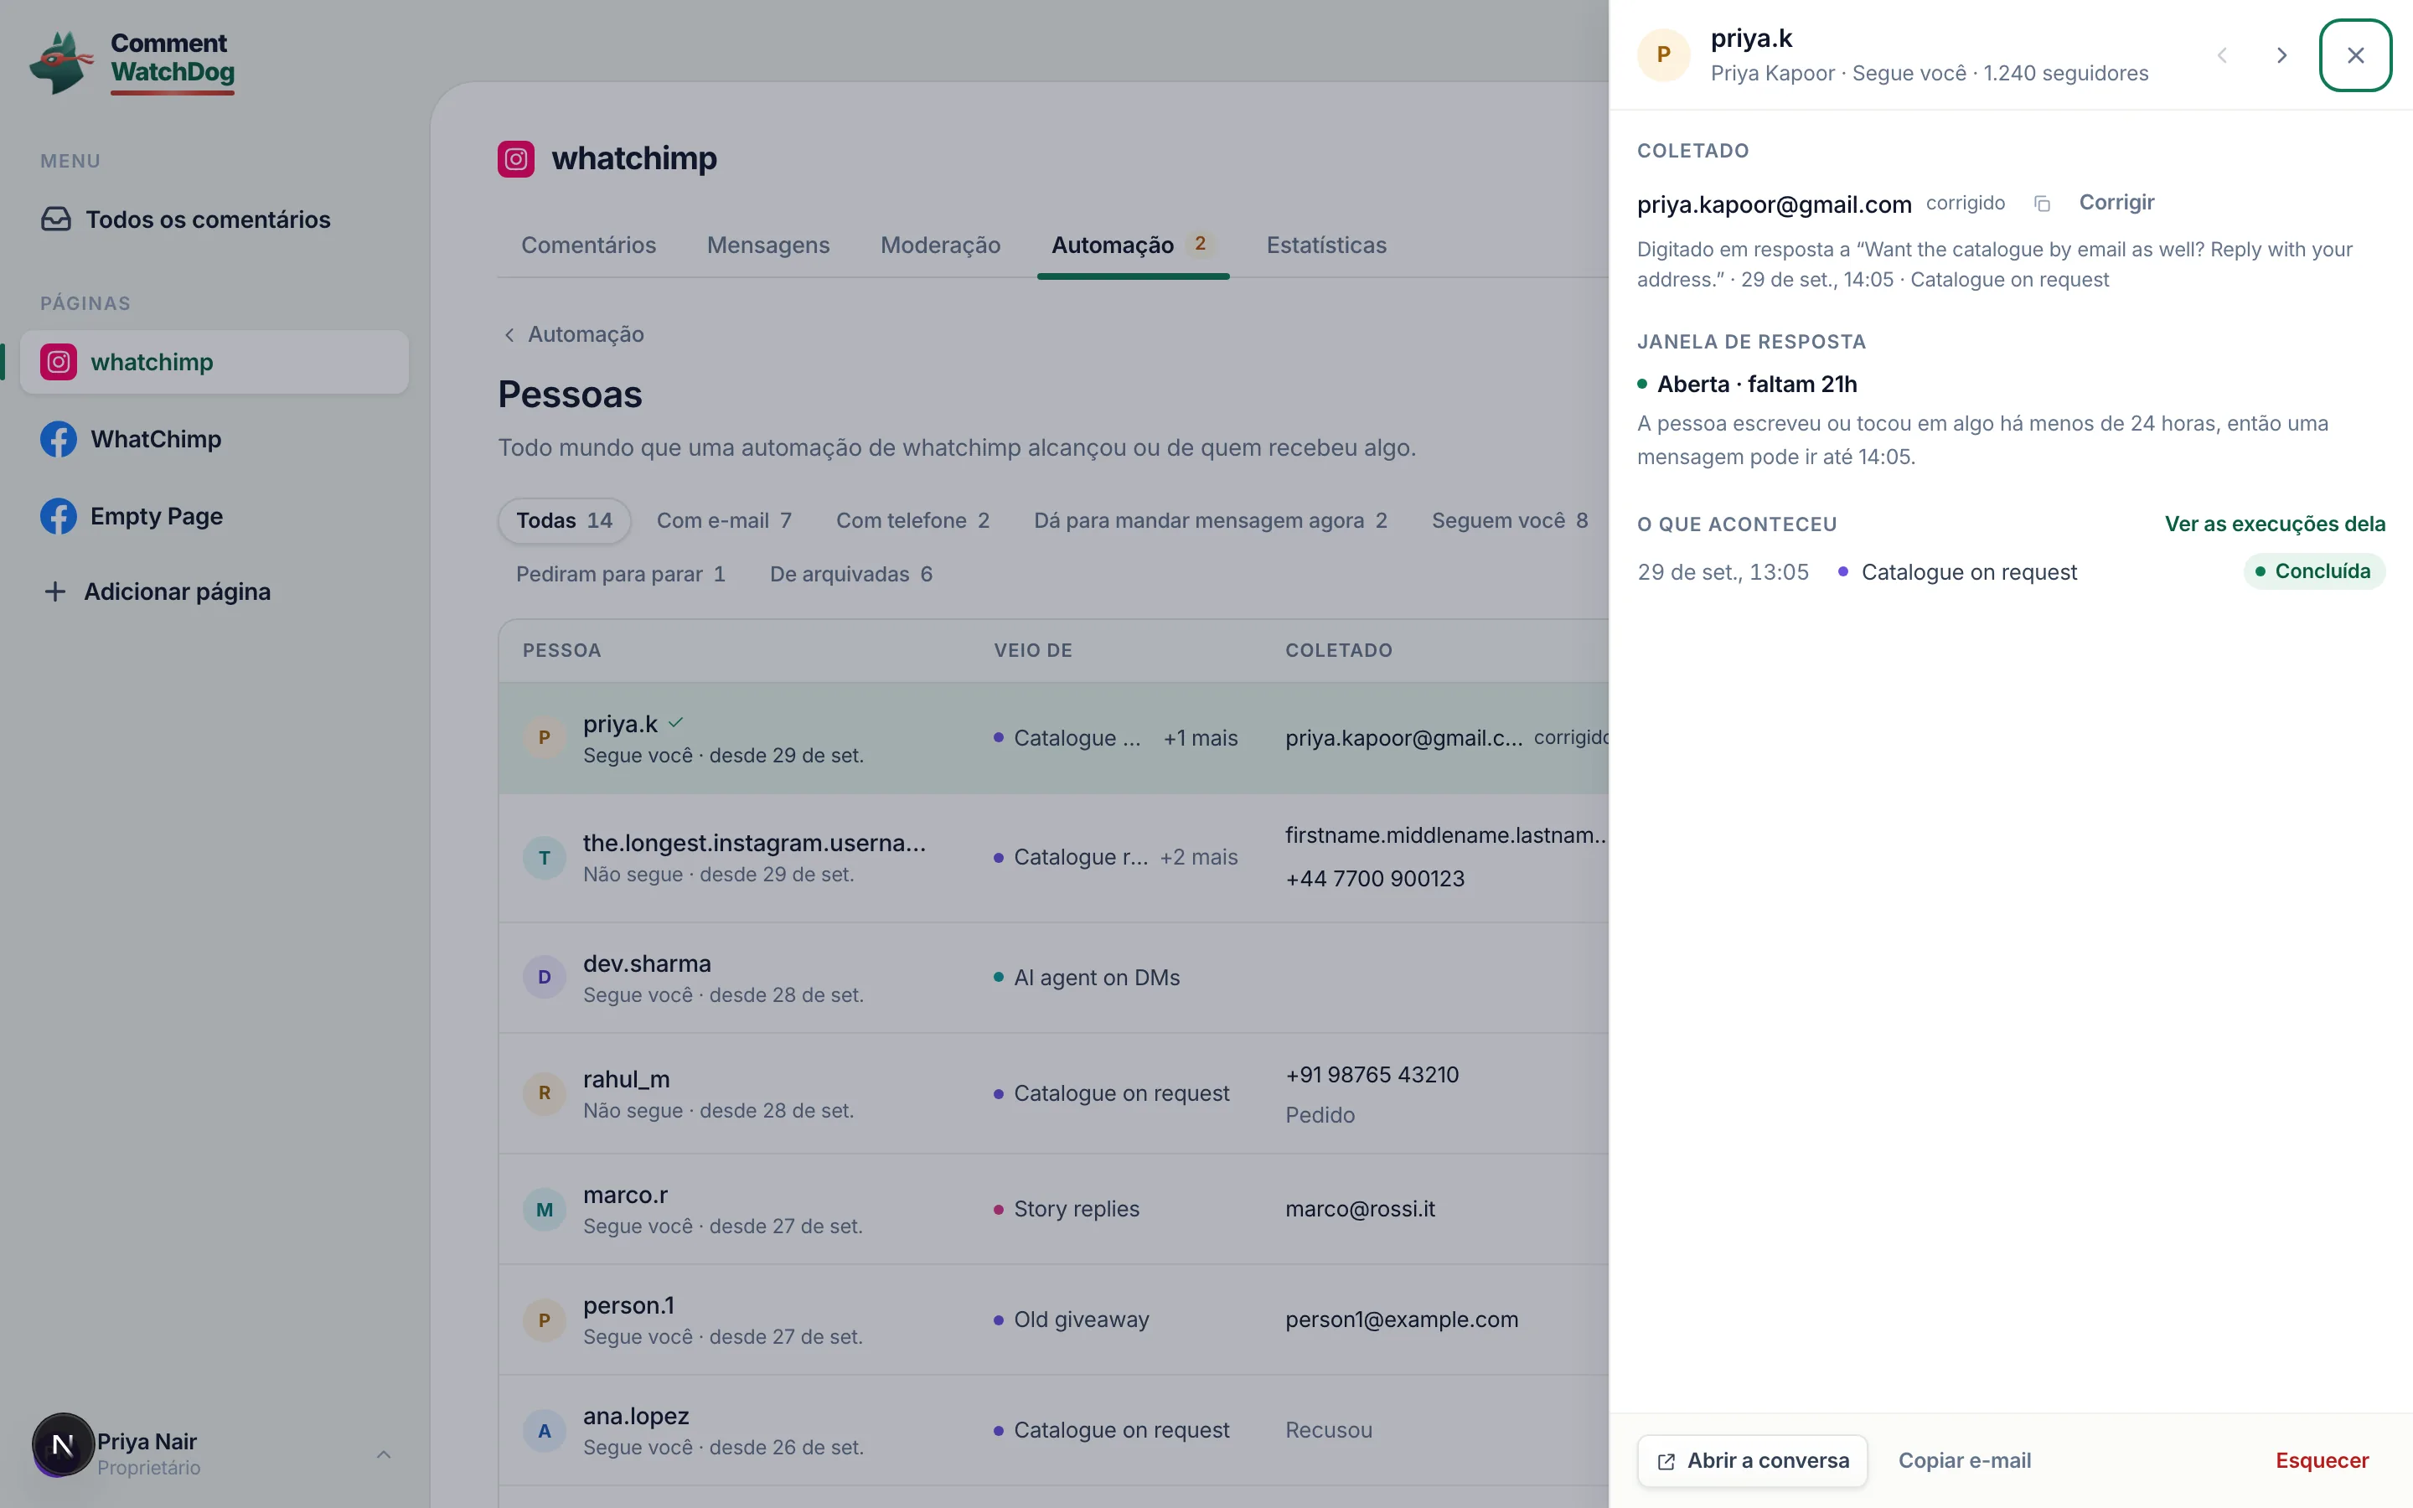2413x1508 pixels.
Task: Click the phone +91 98765 43210
Action: [x=1372, y=1075]
